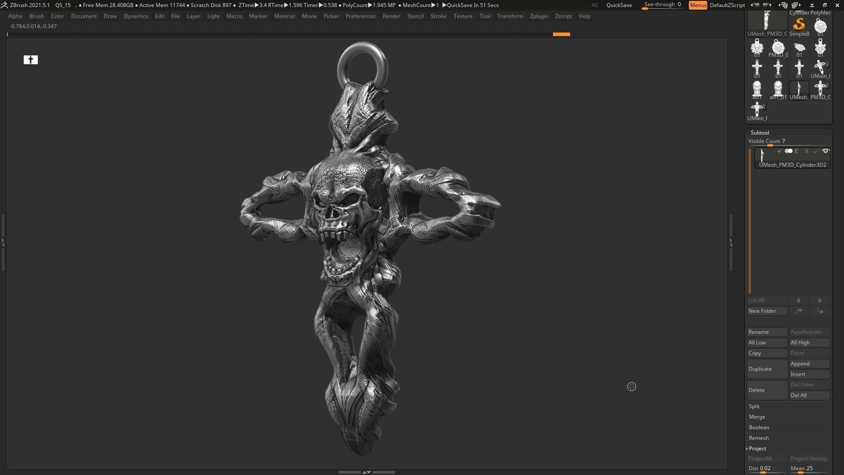Toggle subtool boolean intersection mode icon
Viewport: 844px width, 475px height.
point(807,151)
